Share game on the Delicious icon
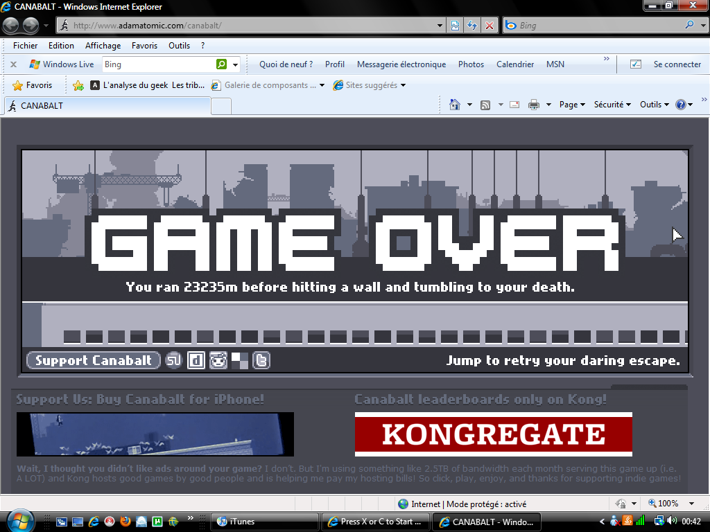The image size is (710, 532). [x=239, y=360]
